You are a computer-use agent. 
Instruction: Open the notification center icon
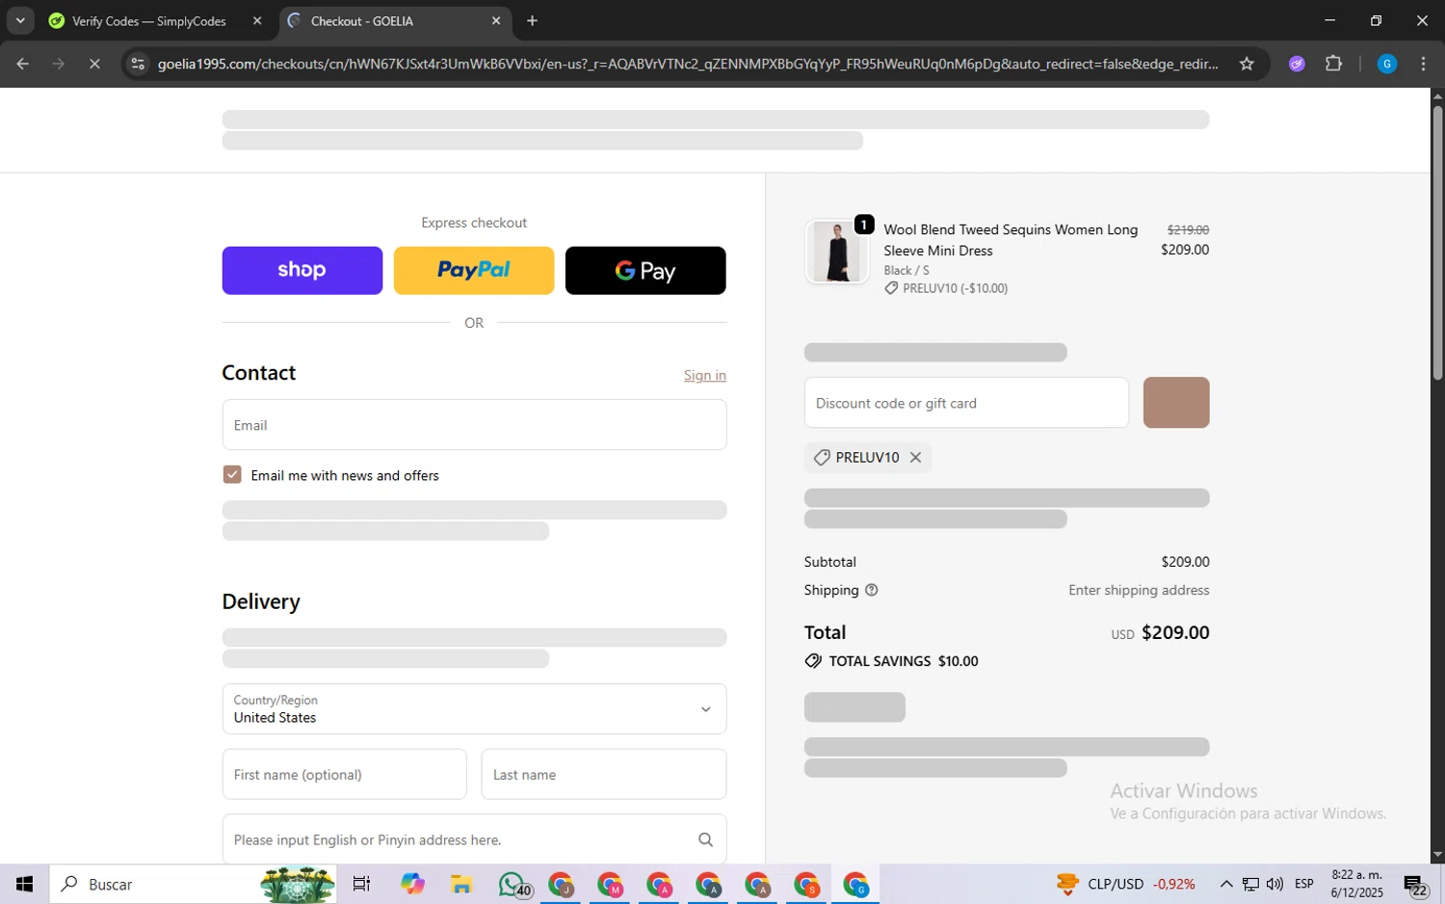[x=1416, y=885]
